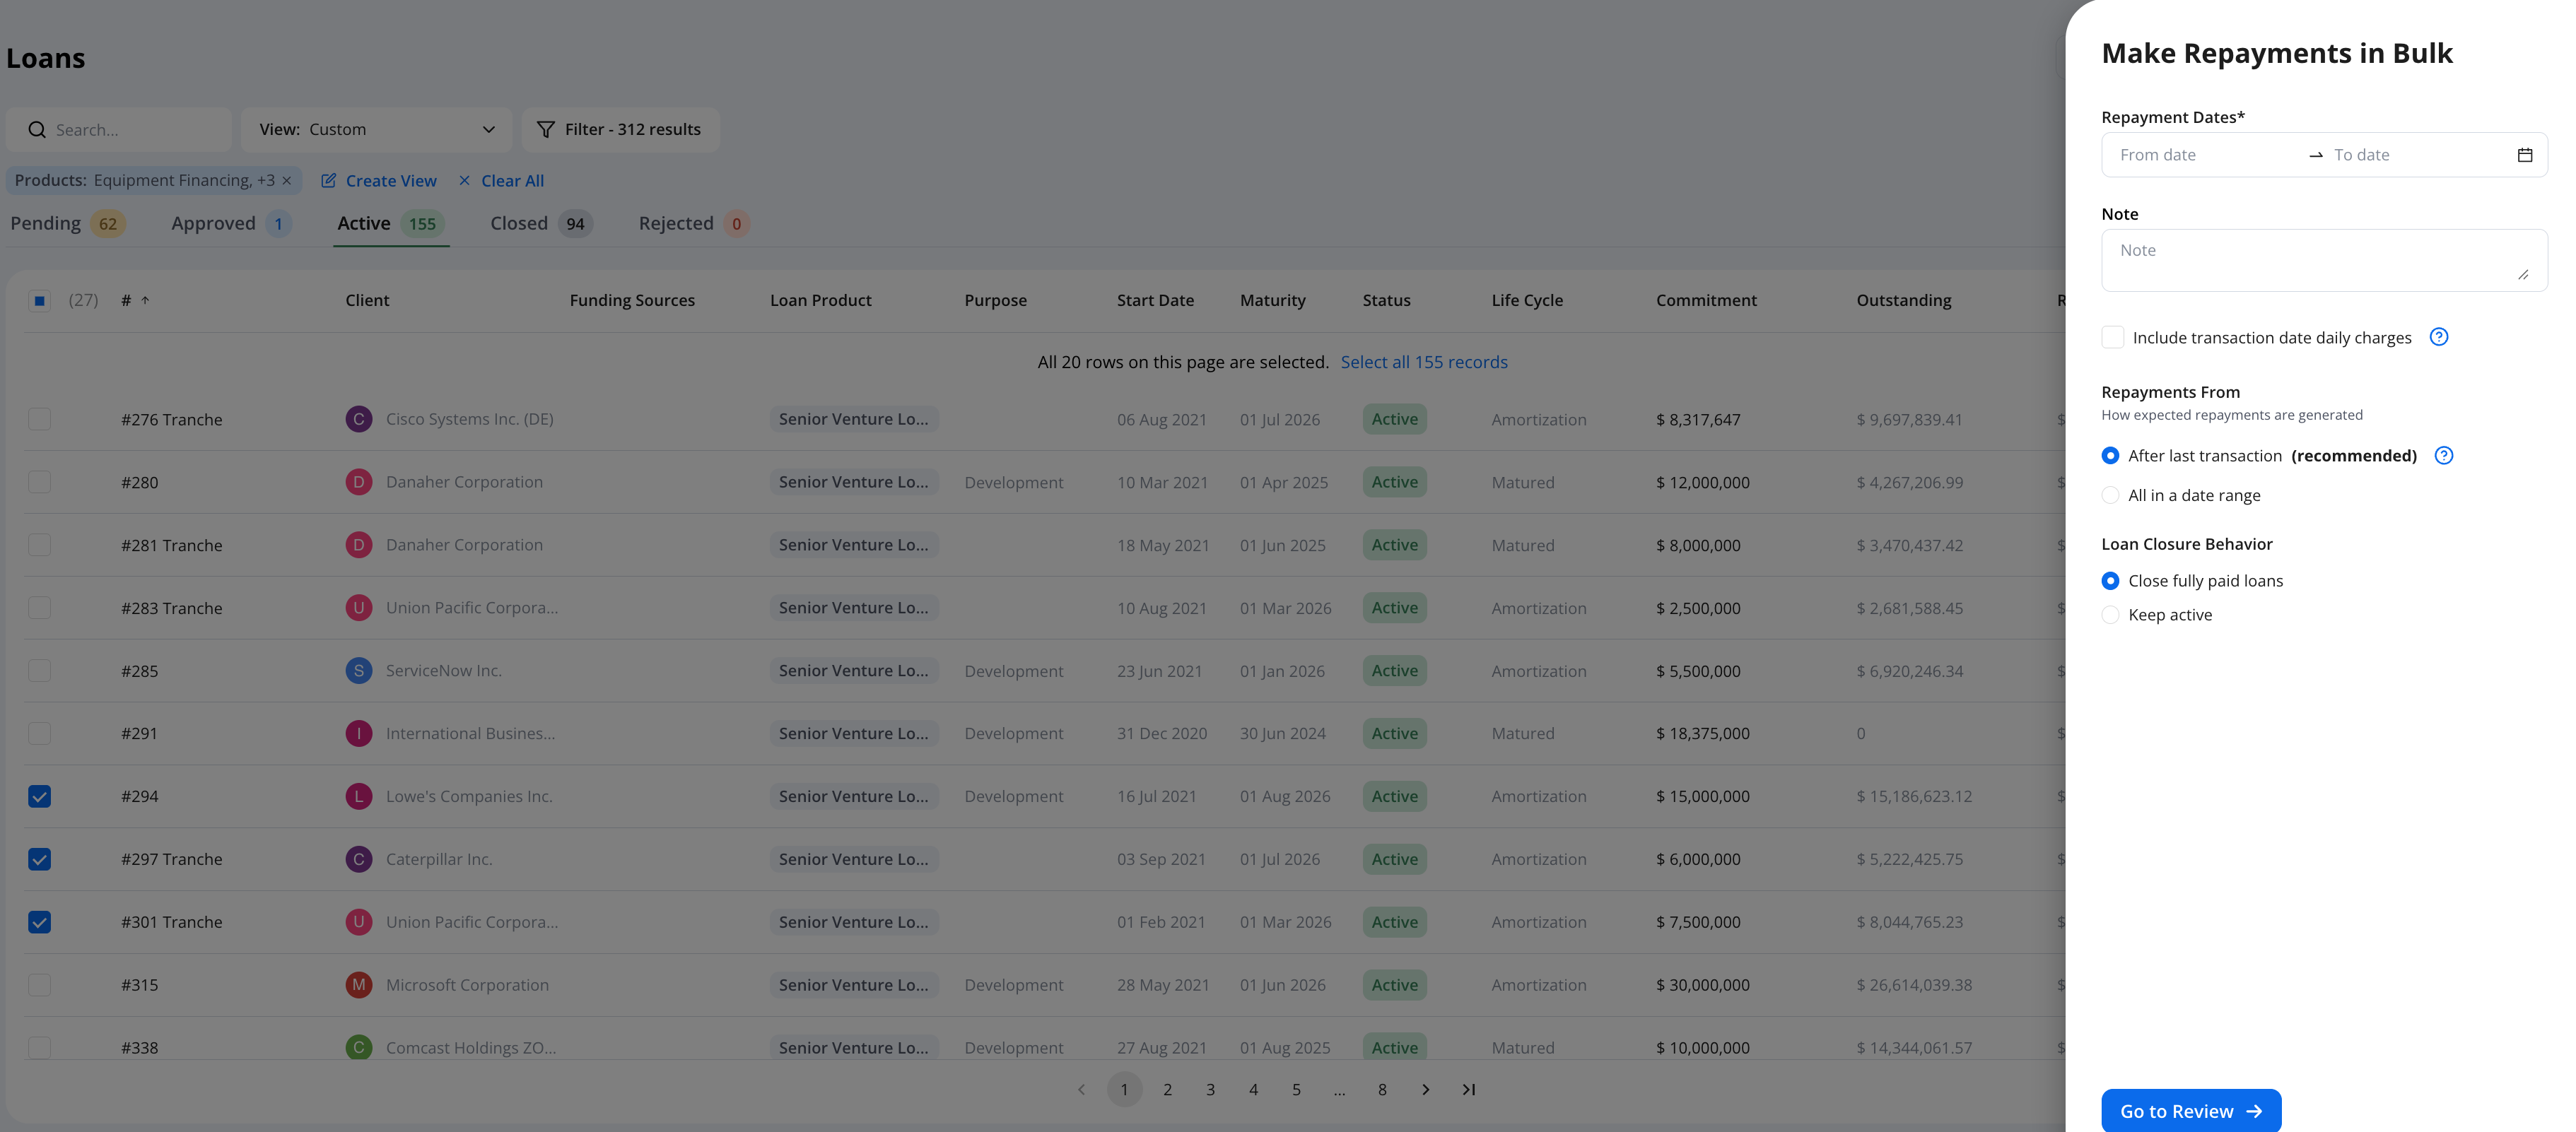Click the sort arrow on # column
The width and height of the screenshot is (2576, 1132).
(x=145, y=300)
